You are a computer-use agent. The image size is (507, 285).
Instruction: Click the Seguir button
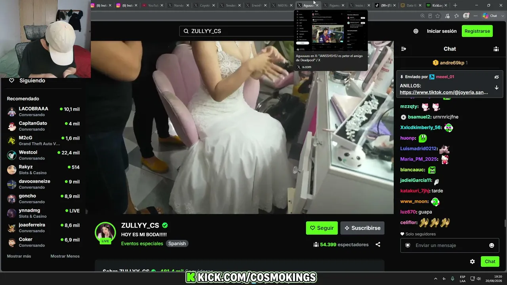click(322, 228)
